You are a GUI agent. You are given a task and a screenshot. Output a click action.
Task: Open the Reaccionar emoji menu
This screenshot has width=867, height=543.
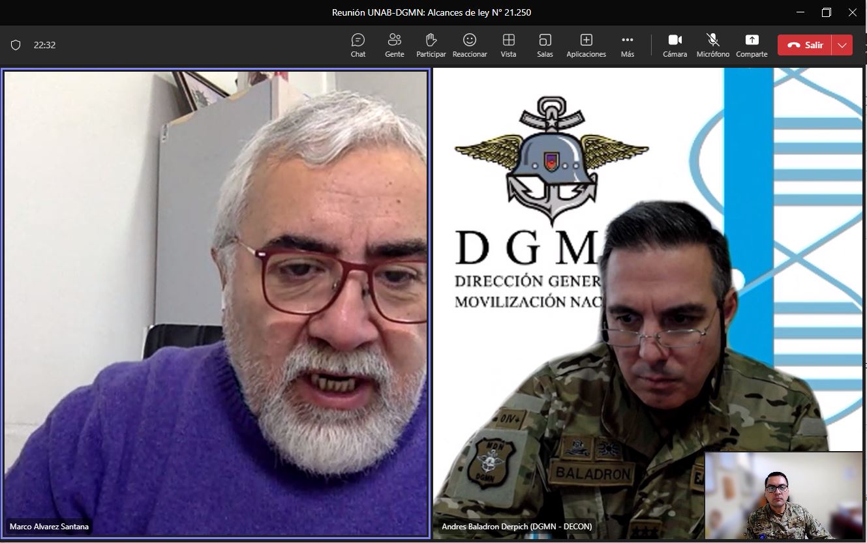pos(469,45)
